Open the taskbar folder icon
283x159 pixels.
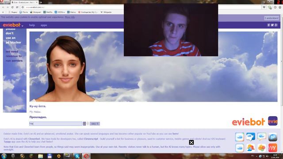tap(40, 156)
